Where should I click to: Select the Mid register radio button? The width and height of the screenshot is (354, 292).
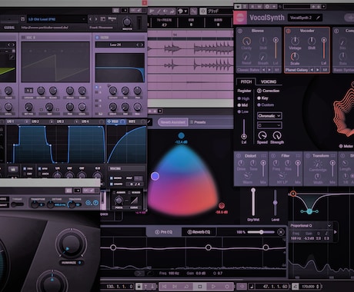click(x=239, y=105)
